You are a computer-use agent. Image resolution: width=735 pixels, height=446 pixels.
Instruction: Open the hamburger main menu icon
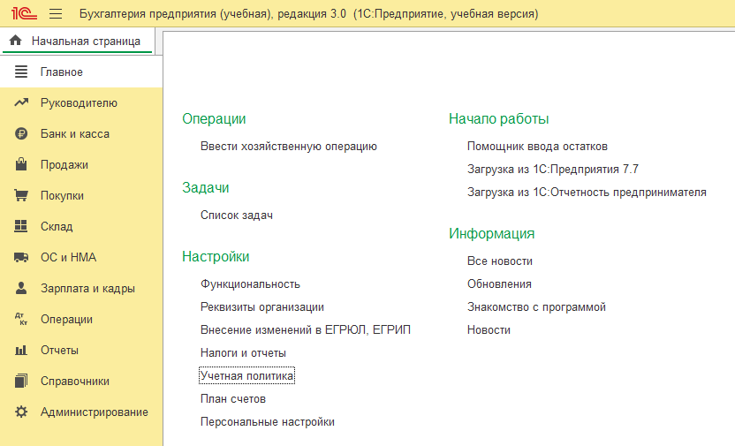coord(56,13)
